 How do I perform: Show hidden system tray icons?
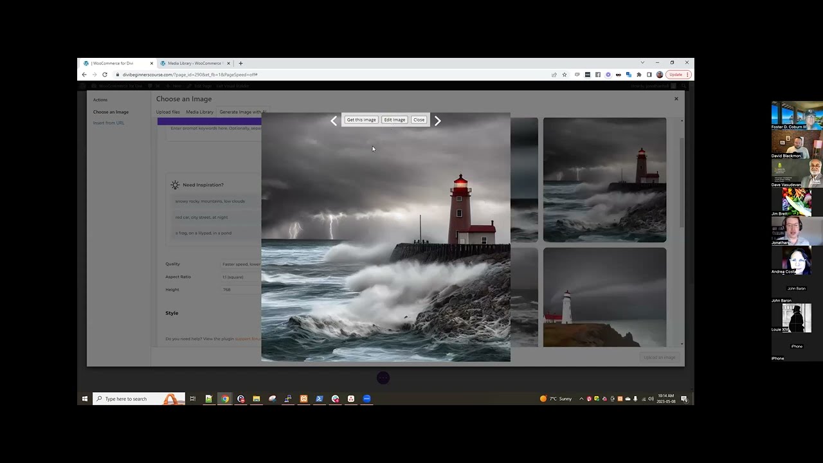(581, 399)
